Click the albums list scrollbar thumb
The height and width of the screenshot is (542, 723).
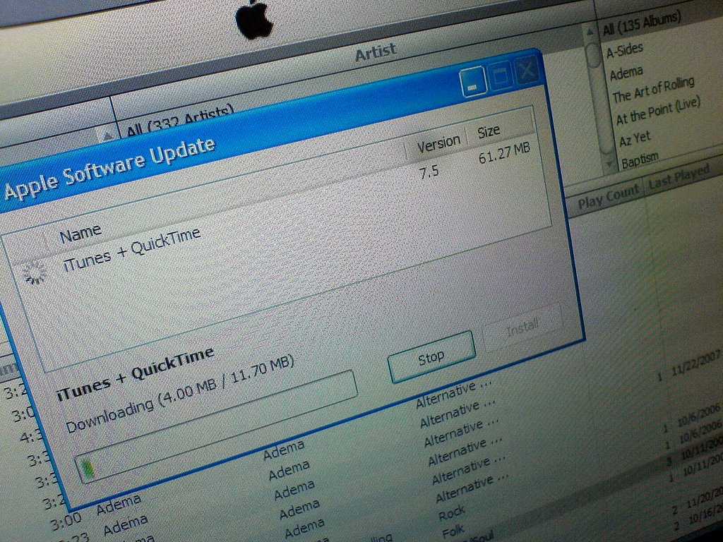coord(592,54)
